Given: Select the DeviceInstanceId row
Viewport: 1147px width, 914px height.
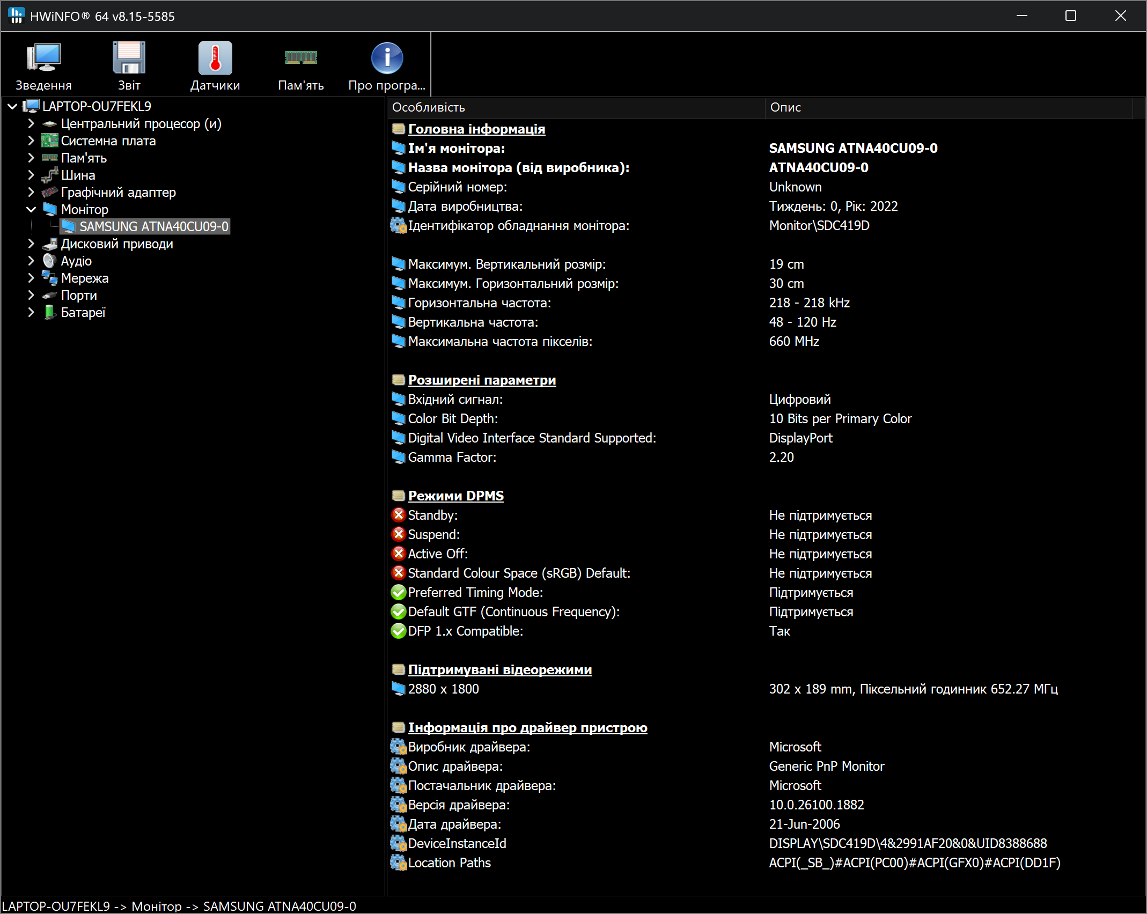Looking at the screenshot, I should point(457,844).
